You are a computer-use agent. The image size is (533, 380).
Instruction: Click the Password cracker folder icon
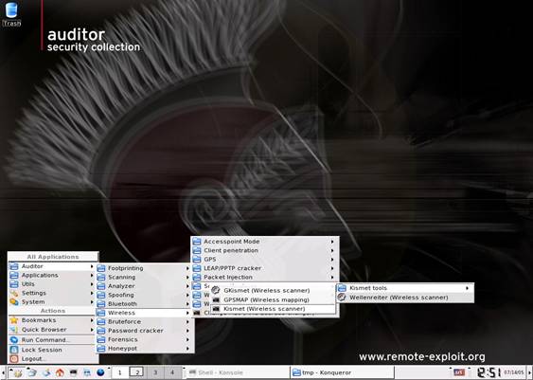click(101, 331)
